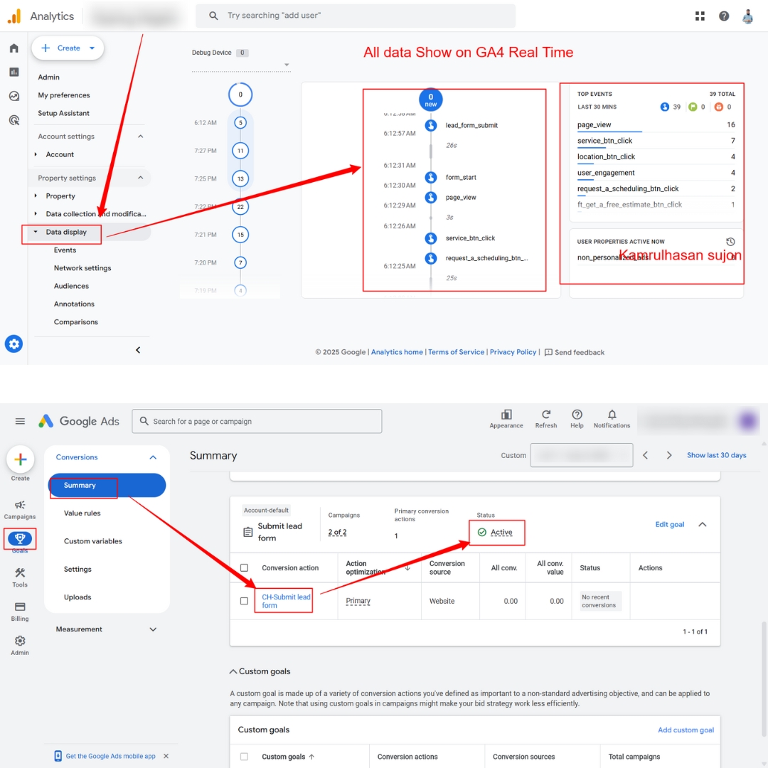
Task: Click the blue Admin gear icon in Analytics
Action: (14, 344)
